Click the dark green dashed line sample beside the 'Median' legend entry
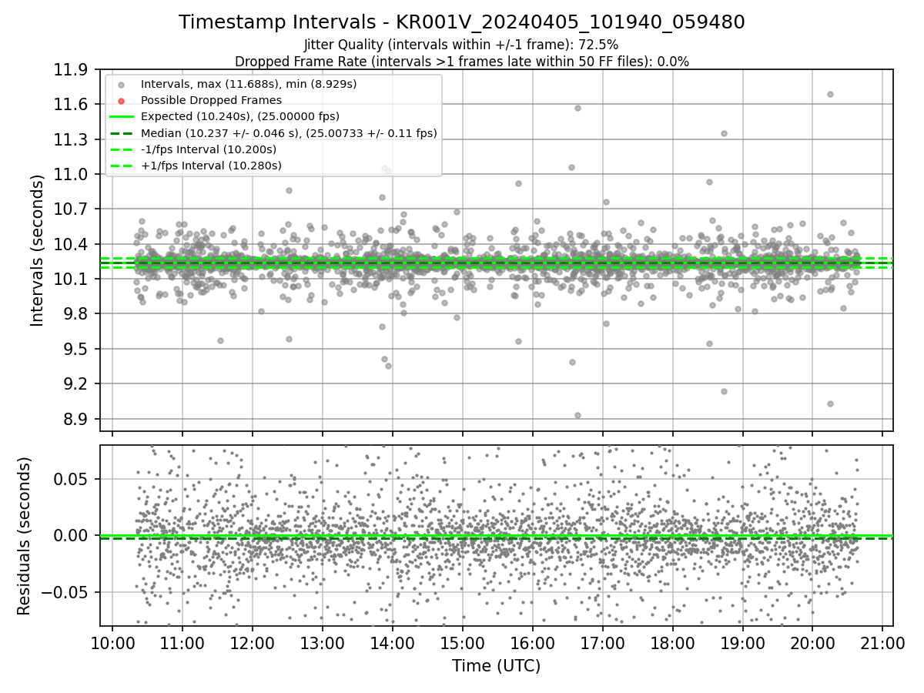 [x=121, y=132]
